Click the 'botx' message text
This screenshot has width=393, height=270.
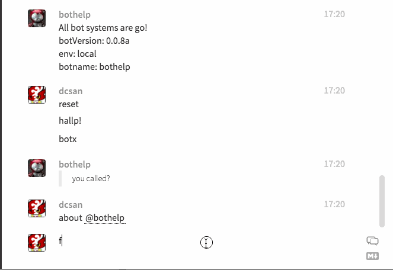[x=68, y=139]
